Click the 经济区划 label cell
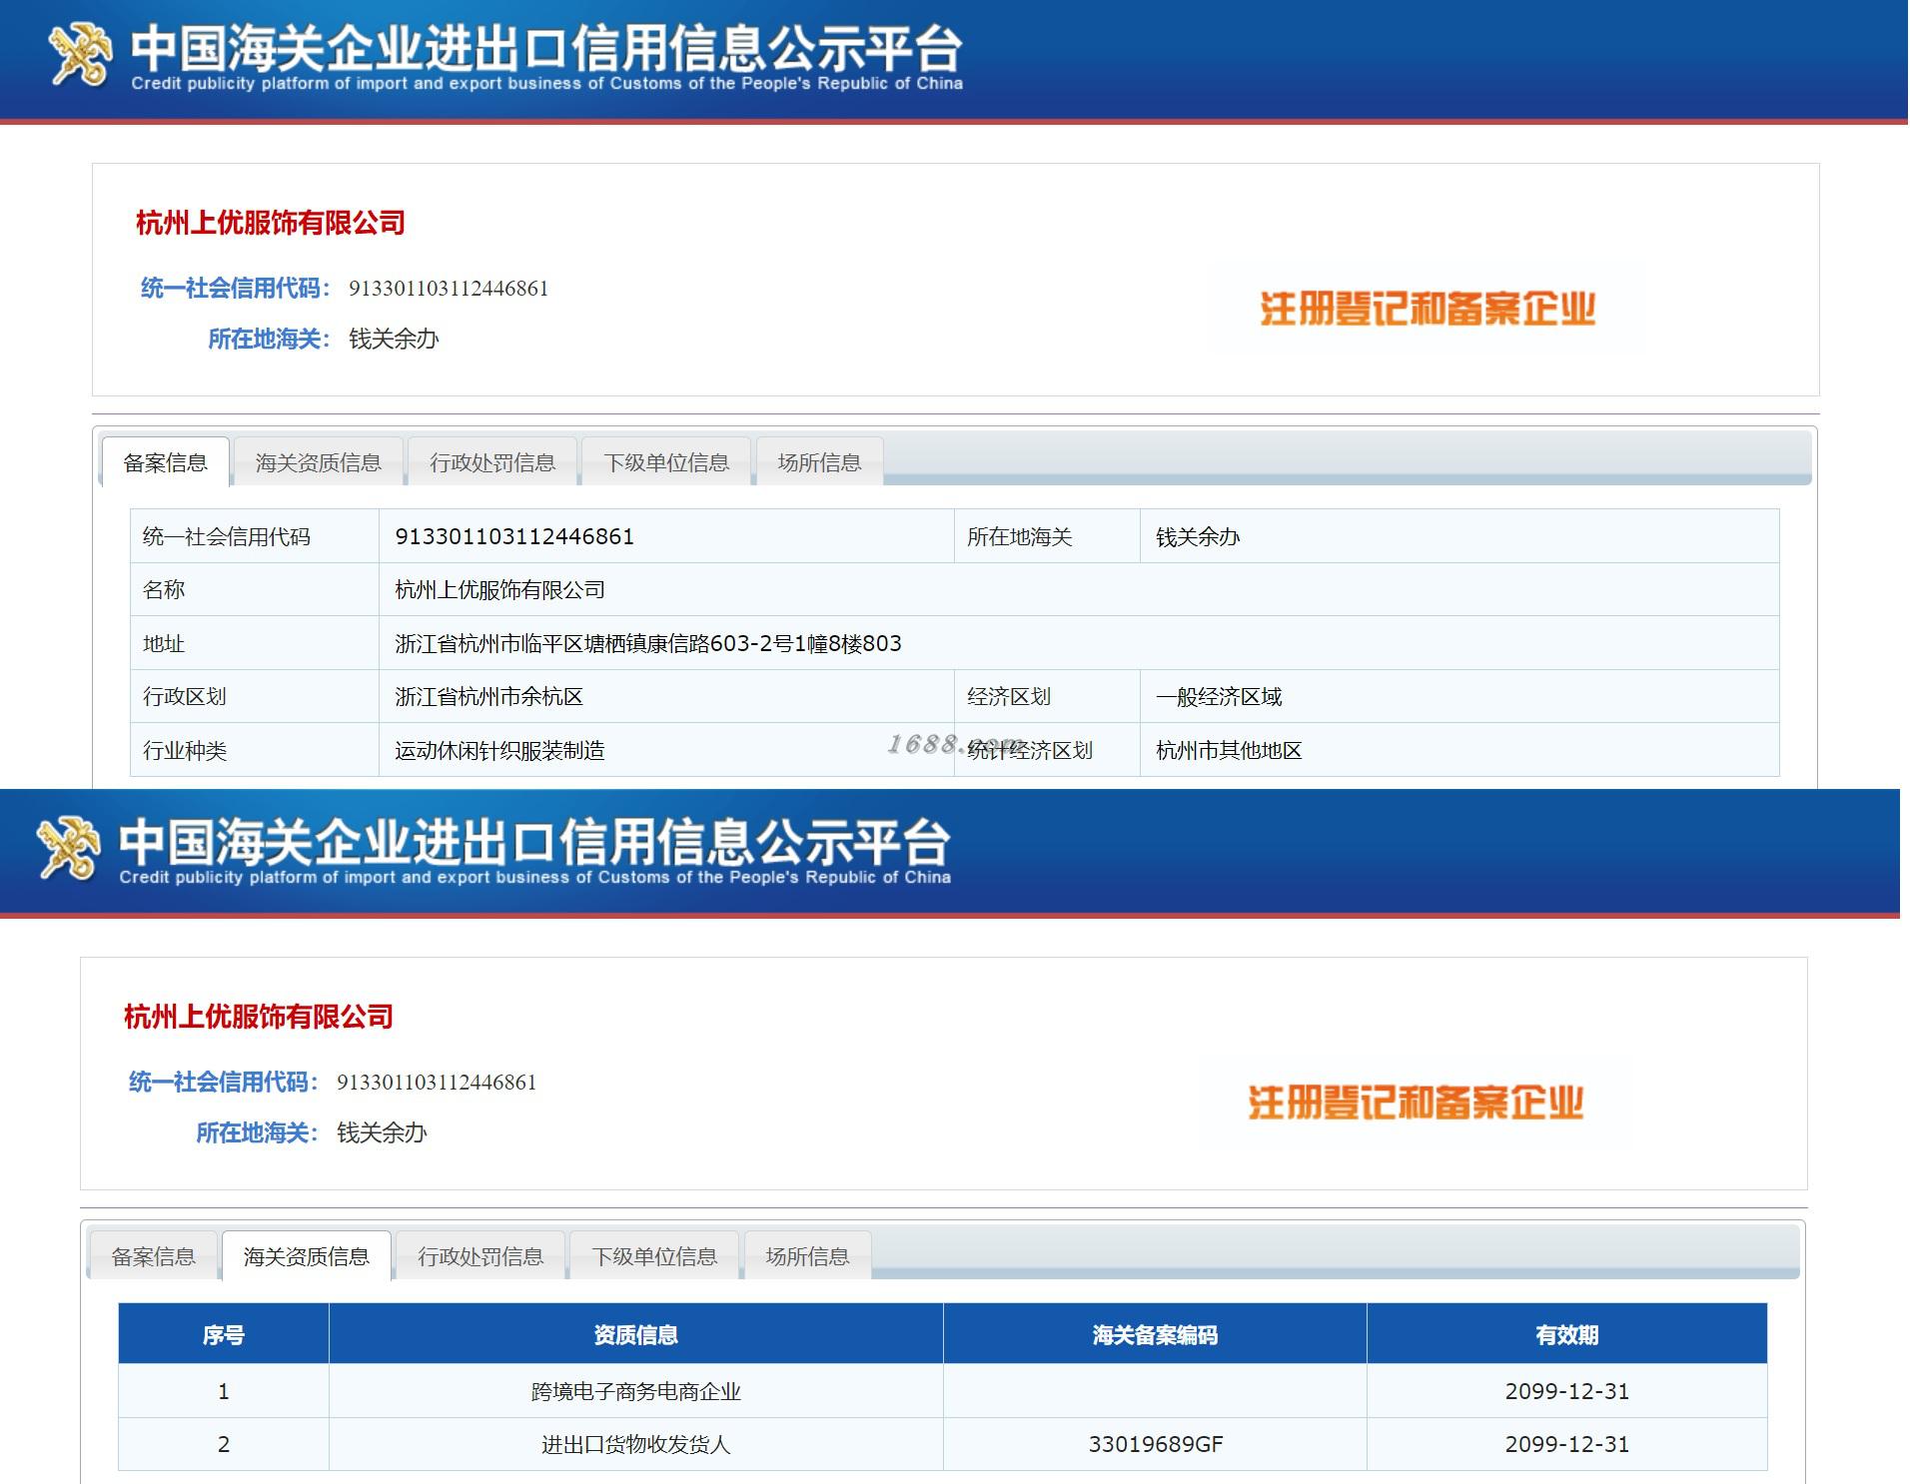The height and width of the screenshot is (1484, 1910). (x=1047, y=696)
